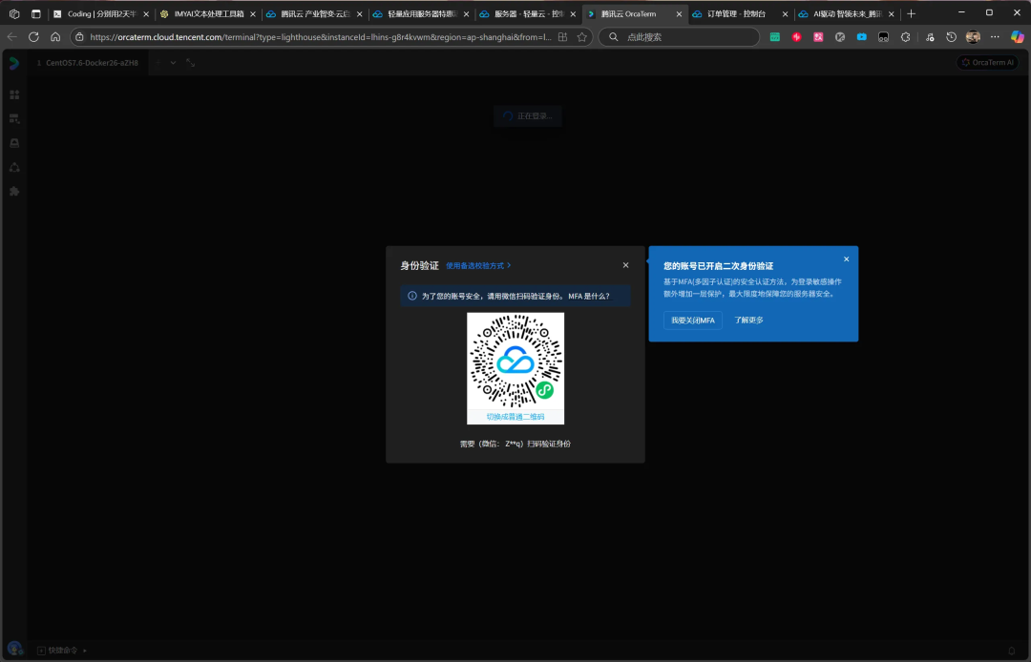Open 了解更多 in the blue MFA notice
This screenshot has height=662, width=1031.
pos(748,321)
